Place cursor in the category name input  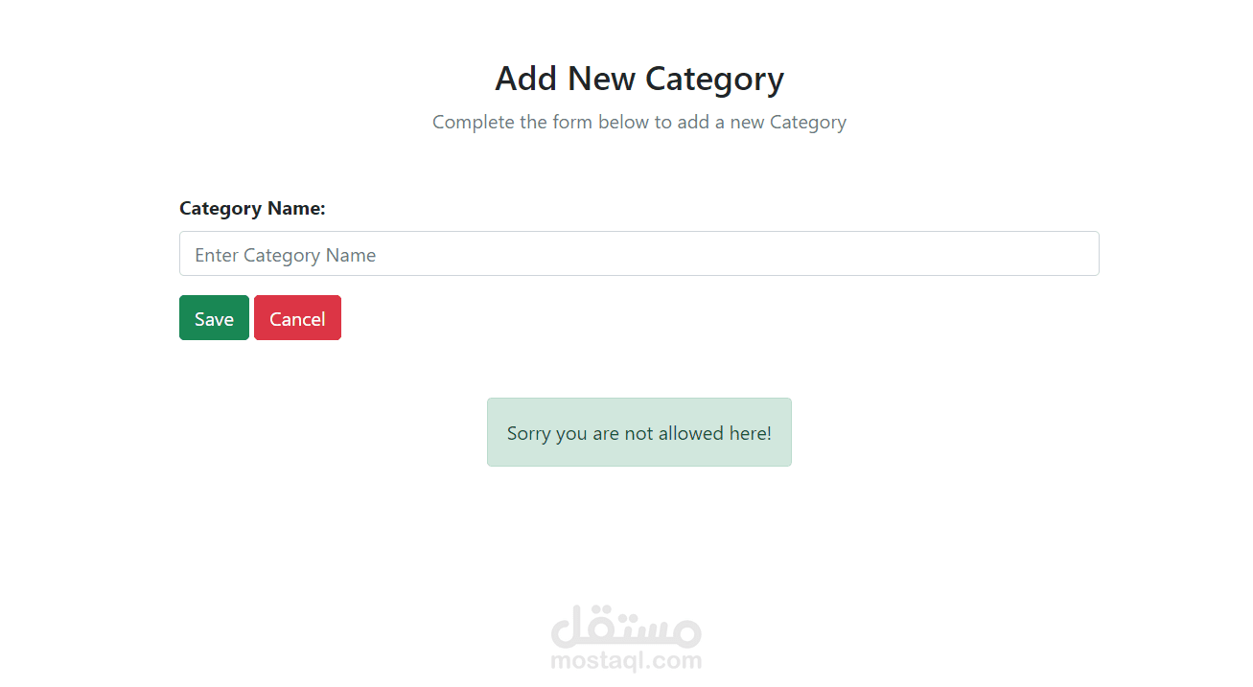[x=638, y=254]
